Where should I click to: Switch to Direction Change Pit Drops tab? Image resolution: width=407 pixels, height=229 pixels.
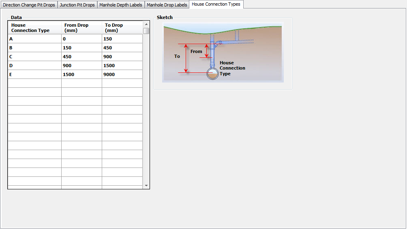point(29,5)
